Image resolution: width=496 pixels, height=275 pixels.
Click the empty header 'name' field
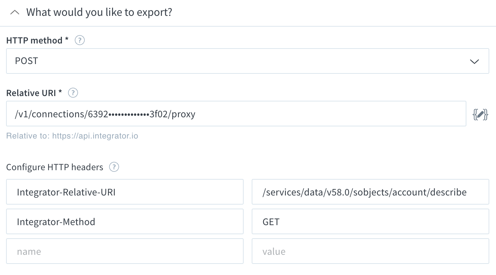pos(125,251)
